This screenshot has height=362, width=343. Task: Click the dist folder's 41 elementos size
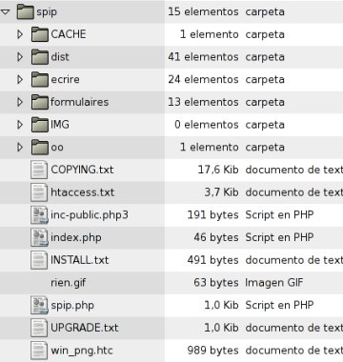coord(203,57)
